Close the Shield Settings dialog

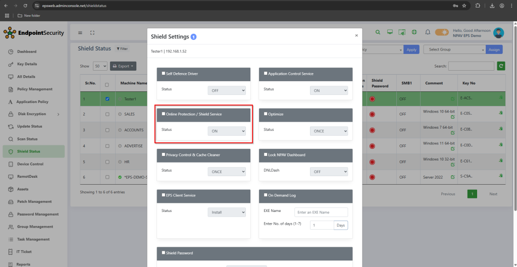click(356, 35)
